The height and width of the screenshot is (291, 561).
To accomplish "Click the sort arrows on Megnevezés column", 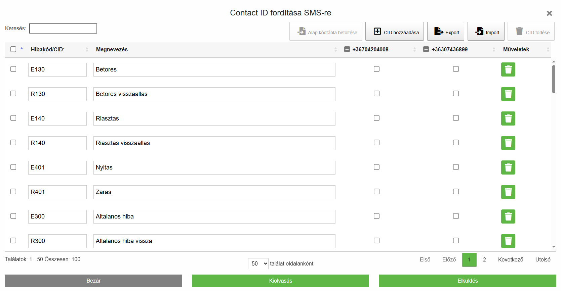I will click(335, 49).
